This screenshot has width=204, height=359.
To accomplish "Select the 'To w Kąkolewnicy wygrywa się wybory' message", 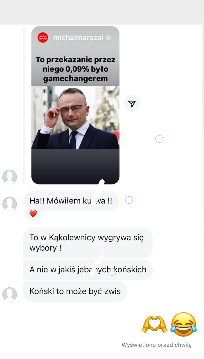I will [88, 243].
